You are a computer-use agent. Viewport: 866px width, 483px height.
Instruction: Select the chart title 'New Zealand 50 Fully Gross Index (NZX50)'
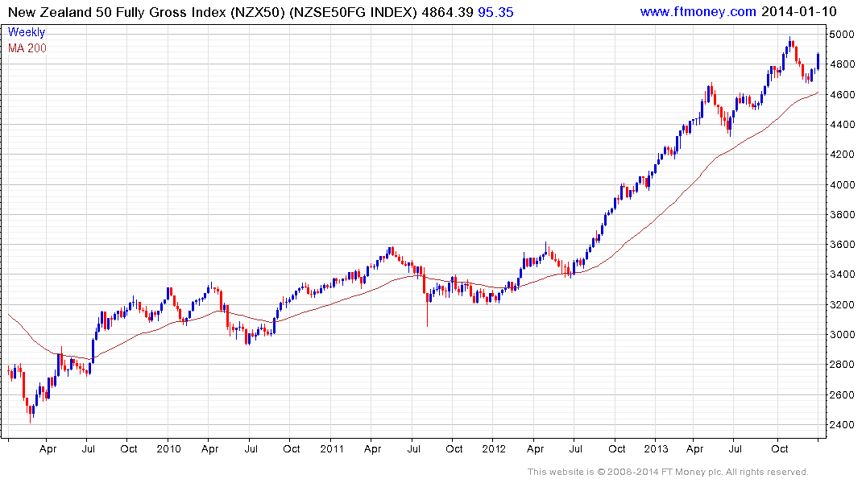click(147, 12)
